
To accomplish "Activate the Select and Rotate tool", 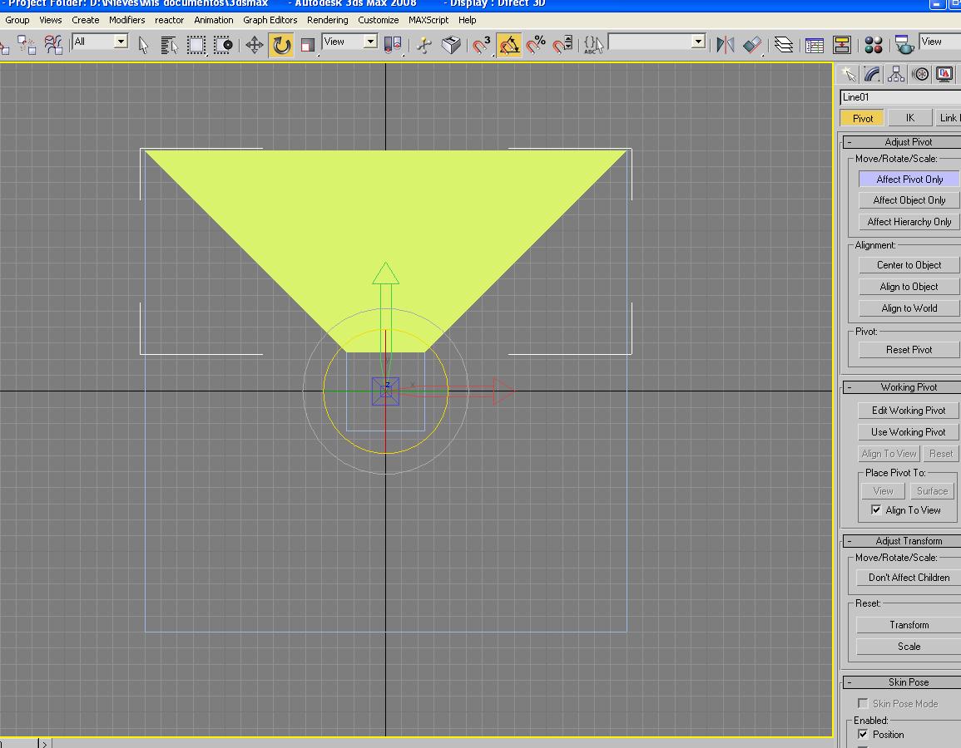I will (281, 45).
